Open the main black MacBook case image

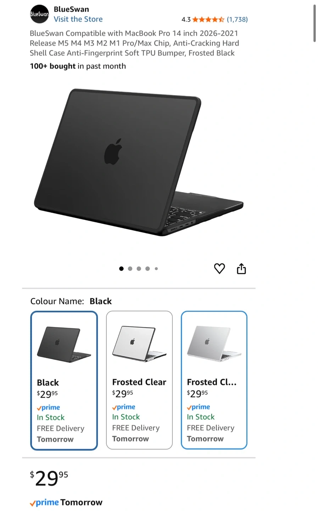pos(139,162)
